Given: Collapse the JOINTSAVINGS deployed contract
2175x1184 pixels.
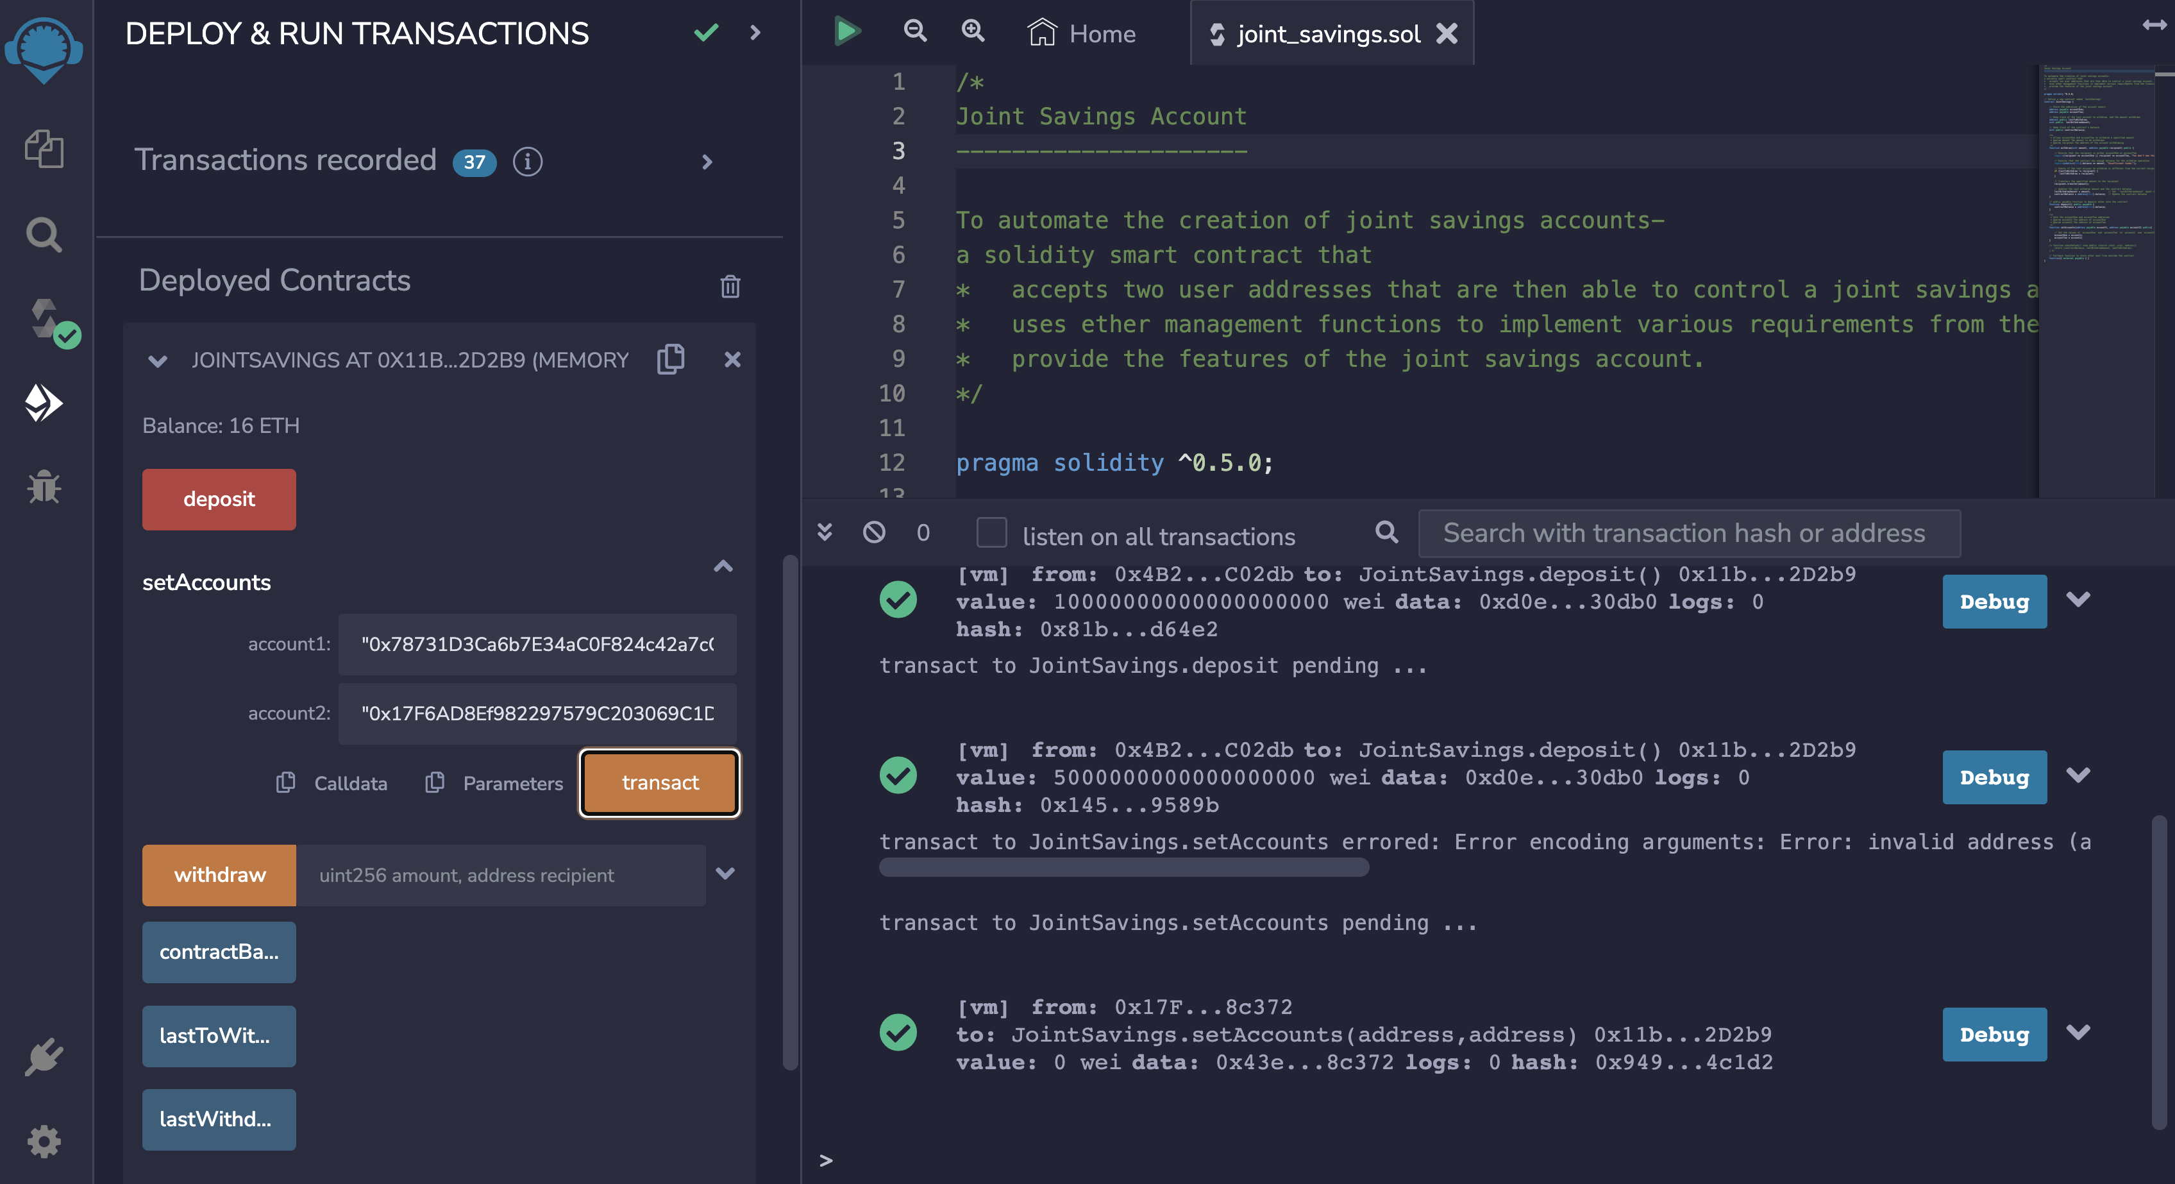Looking at the screenshot, I should pos(157,360).
